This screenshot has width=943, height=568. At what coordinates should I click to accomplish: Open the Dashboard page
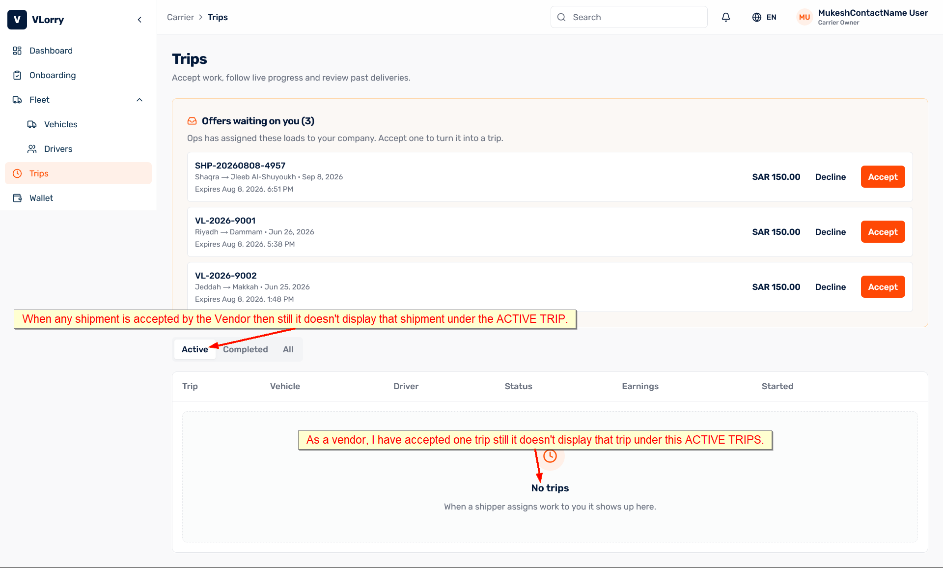(x=79, y=51)
